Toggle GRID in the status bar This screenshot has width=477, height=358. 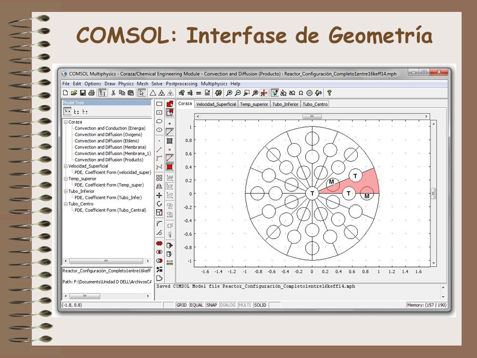click(182, 305)
